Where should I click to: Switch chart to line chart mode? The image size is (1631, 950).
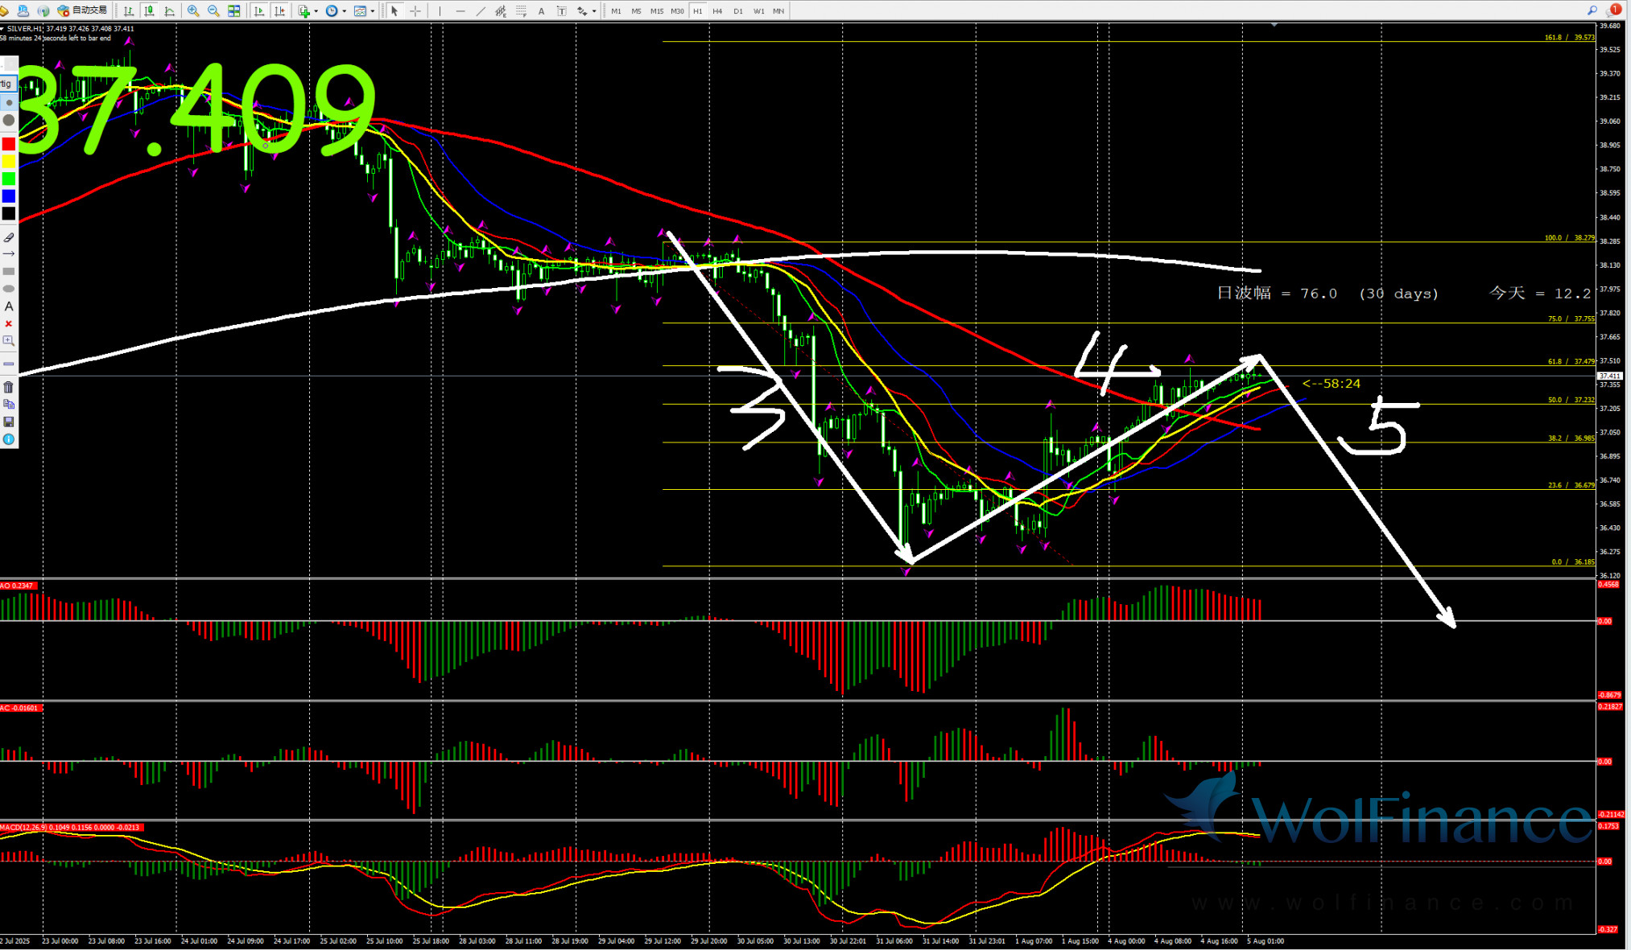tap(170, 10)
